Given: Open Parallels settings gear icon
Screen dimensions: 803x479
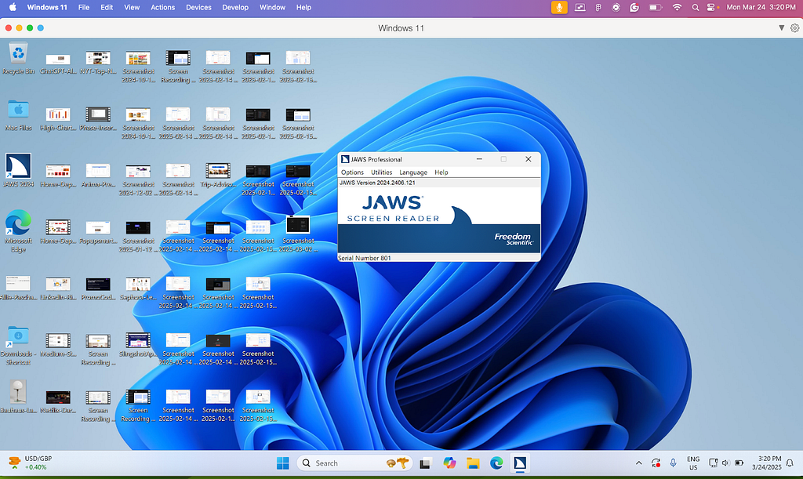Looking at the screenshot, I should pyautogui.click(x=794, y=28).
